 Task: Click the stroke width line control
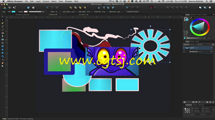(35, 12)
